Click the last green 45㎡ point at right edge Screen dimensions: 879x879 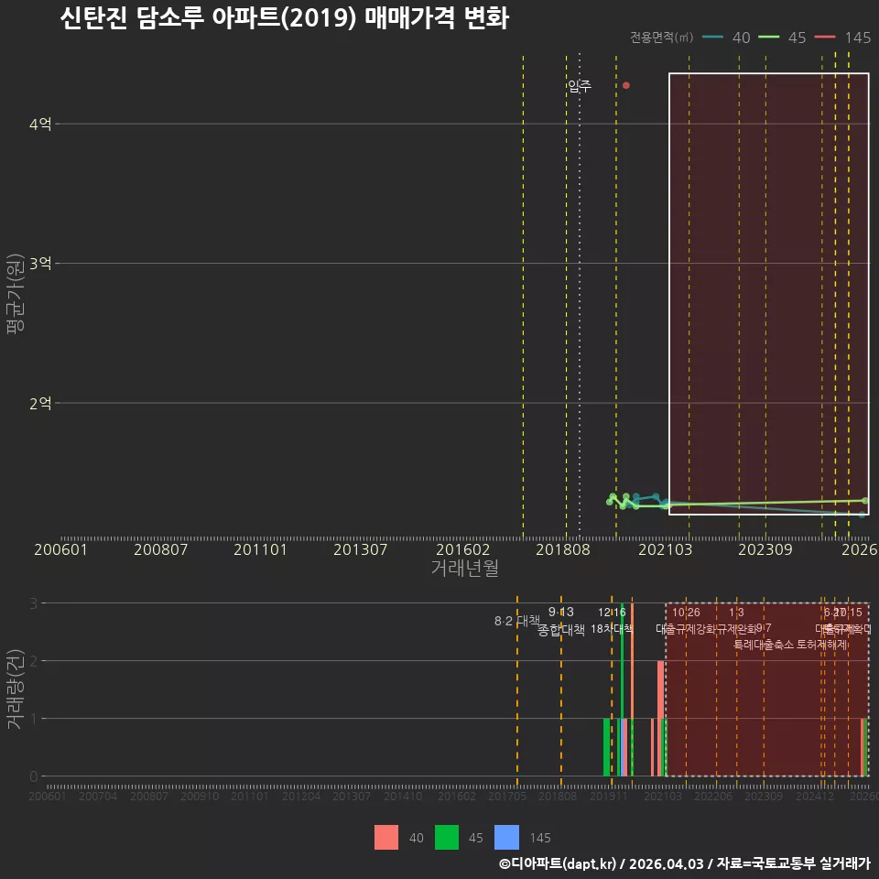click(865, 500)
